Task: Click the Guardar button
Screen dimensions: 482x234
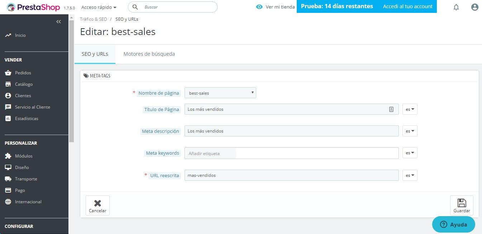Action: coord(462,205)
